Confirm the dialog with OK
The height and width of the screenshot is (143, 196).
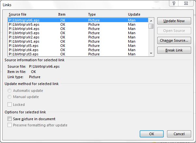152,134
